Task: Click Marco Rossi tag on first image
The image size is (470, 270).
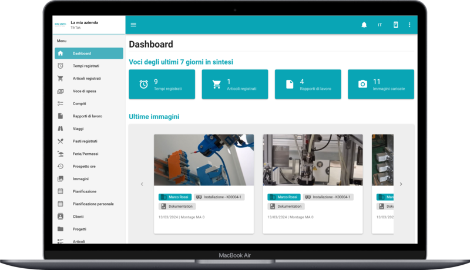Action: click(x=175, y=197)
